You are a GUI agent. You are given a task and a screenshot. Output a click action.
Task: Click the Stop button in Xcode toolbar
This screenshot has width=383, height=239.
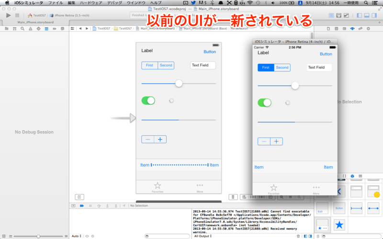17,15
